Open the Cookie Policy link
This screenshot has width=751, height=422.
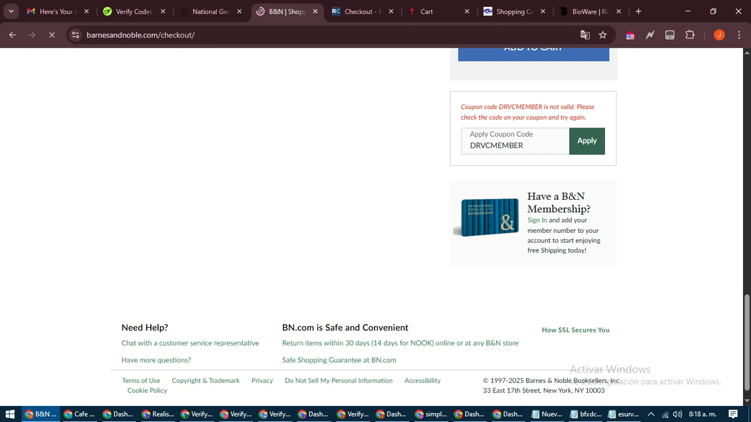(147, 390)
